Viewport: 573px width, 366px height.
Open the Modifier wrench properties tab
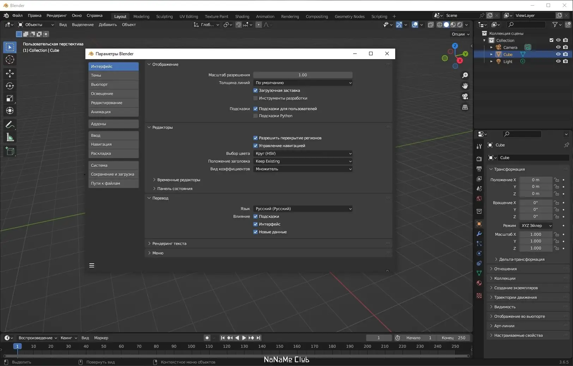(x=479, y=234)
